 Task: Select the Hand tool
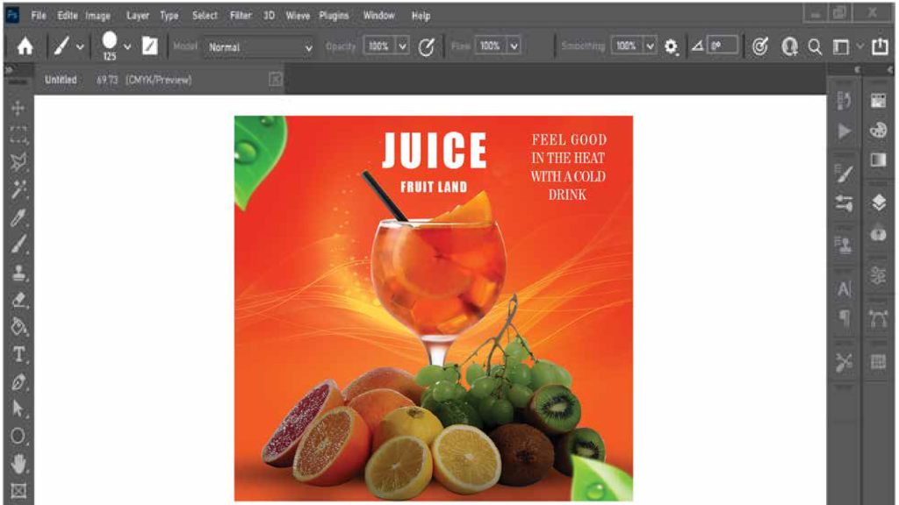(x=19, y=464)
